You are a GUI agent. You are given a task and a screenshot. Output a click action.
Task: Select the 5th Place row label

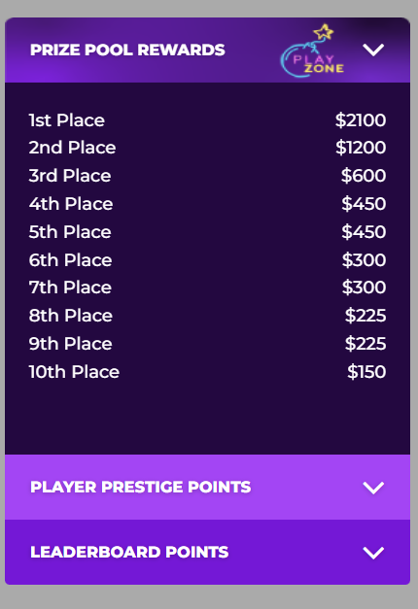70,232
